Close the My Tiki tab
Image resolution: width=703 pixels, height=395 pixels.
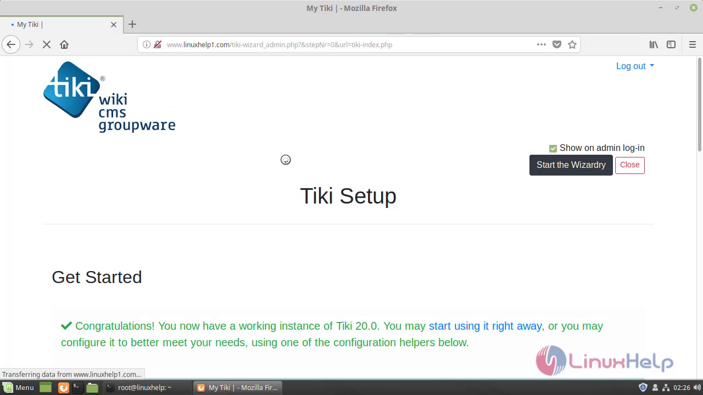tap(114, 25)
